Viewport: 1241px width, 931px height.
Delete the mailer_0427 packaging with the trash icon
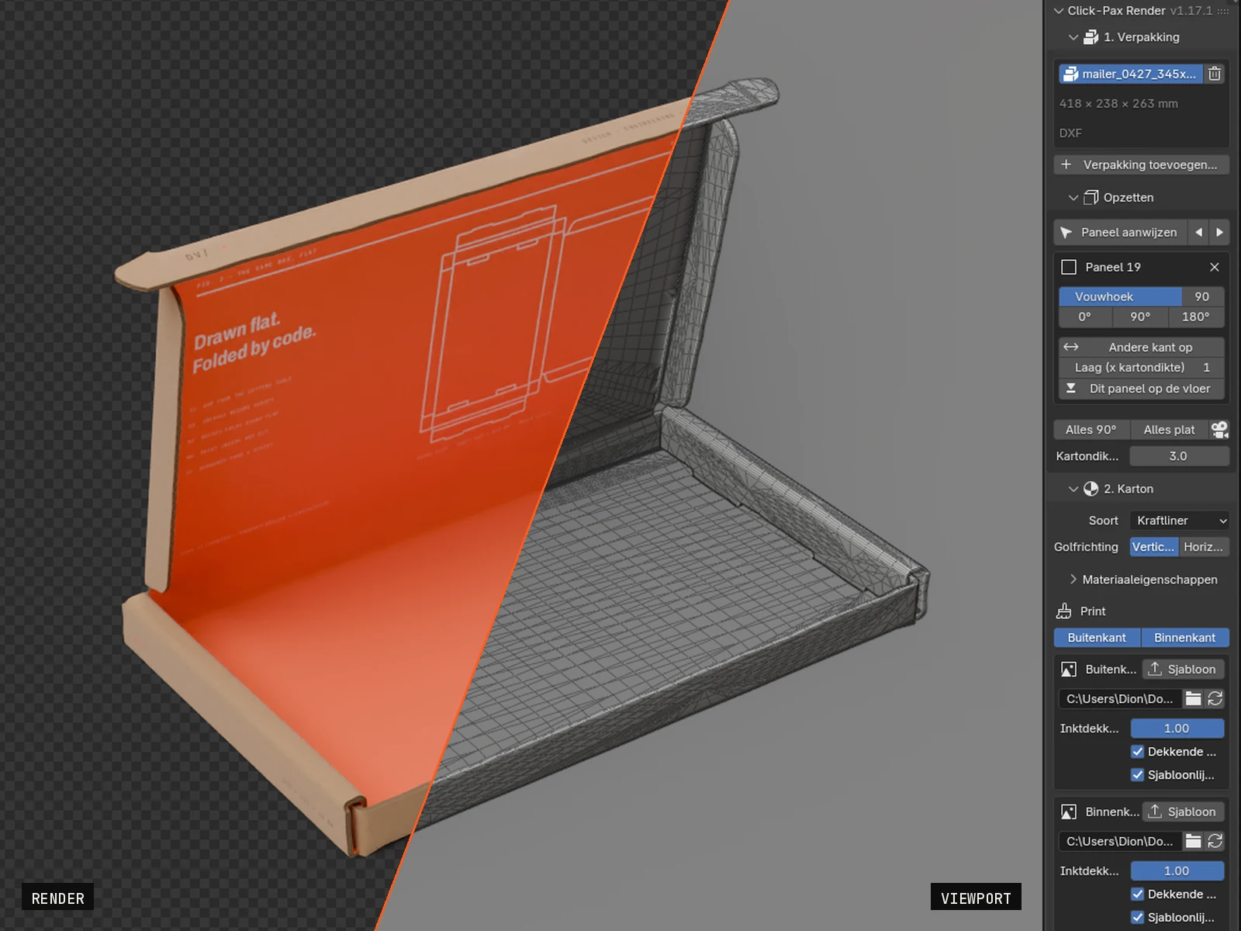pyautogui.click(x=1215, y=74)
